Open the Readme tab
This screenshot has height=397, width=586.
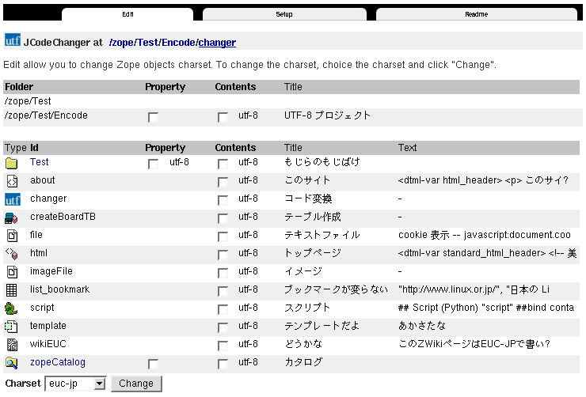[x=476, y=14]
